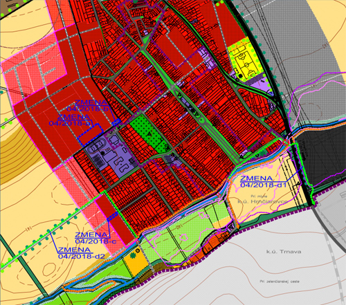The width and height of the screenshot is (346, 305).
Task: Click the Pri zelenčianskej ceste label
Action: 280,281
